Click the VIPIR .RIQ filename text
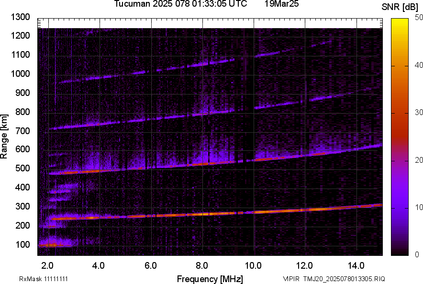The image size is (423, 284). (x=334, y=279)
